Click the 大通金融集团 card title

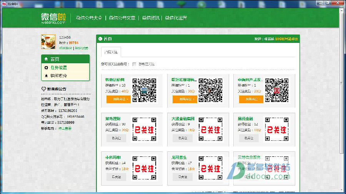(x=183, y=118)
